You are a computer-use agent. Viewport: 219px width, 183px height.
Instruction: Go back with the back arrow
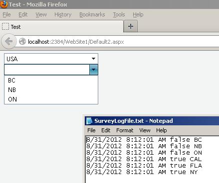pyautogui.click(x=8, y=41)
